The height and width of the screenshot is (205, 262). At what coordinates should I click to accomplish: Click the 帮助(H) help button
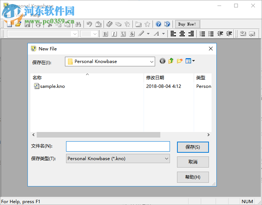pyautogui.click(x=193, y=177)
